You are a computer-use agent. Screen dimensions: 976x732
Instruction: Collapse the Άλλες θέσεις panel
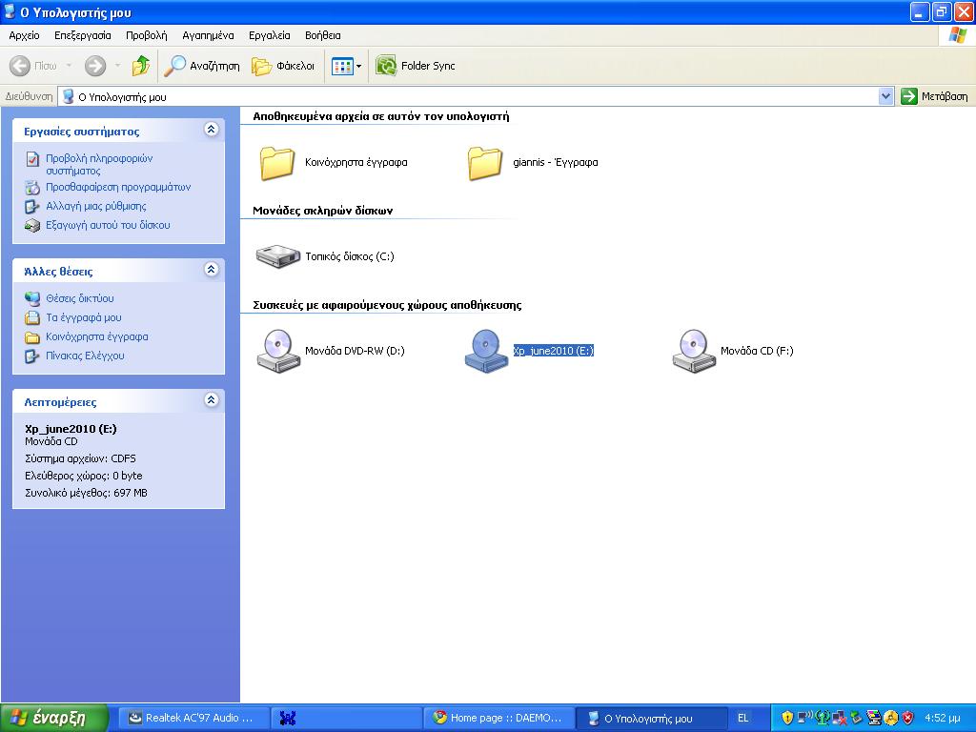211,271
